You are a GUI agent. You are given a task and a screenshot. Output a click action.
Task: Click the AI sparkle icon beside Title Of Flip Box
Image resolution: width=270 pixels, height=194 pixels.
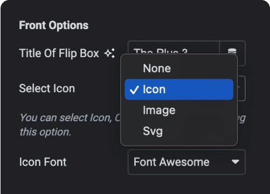click(x=110, y=53)
